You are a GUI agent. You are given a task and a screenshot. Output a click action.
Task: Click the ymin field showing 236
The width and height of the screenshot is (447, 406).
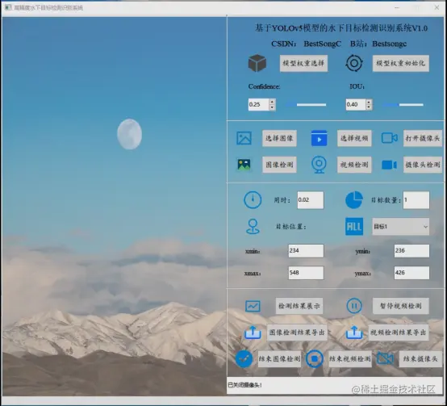tap(411, 250)
